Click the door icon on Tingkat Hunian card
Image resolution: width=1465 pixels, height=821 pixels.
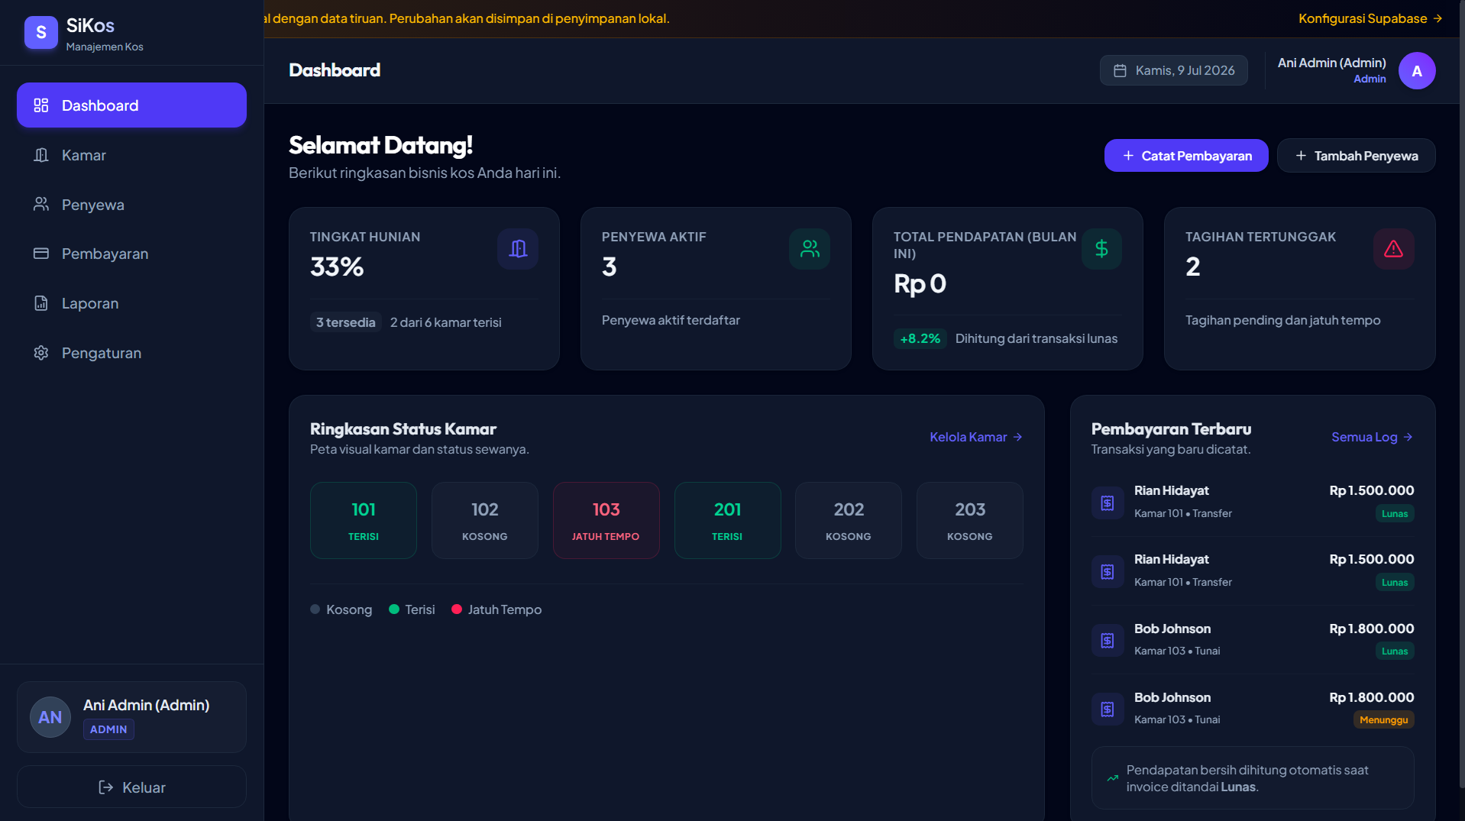click(x=518, y=249)
